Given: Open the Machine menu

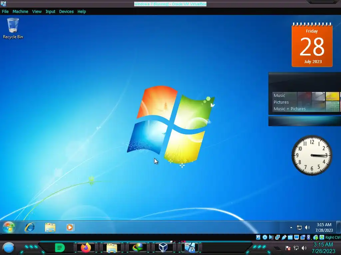Looking at the screenshot, I should coord(20,12).
